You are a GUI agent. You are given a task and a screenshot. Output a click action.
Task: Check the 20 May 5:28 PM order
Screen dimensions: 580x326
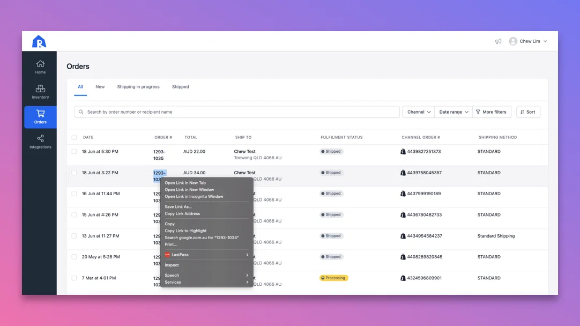(x=74, y=257)
